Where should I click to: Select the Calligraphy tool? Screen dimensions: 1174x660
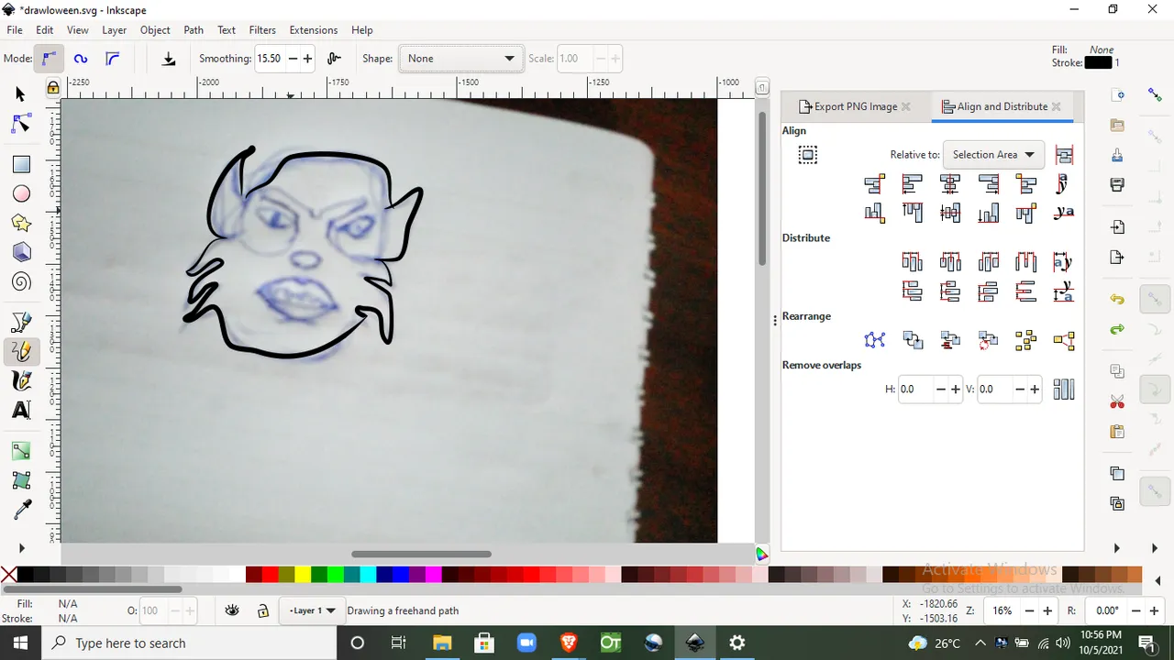pos(21,380)
